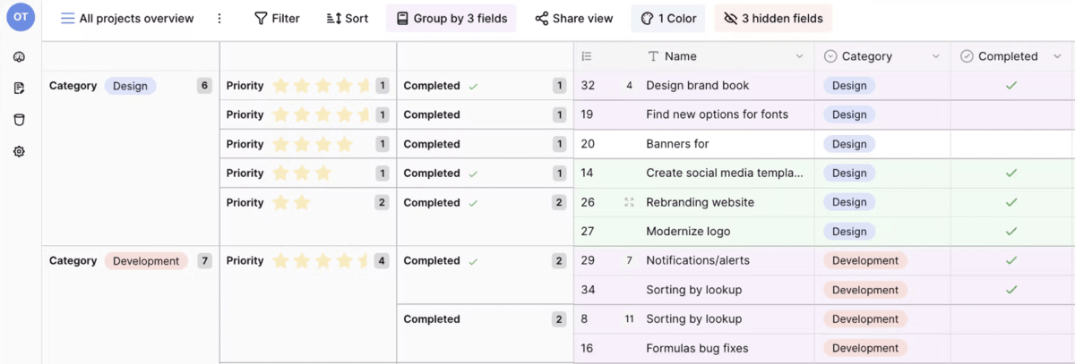Screen dimensions: 1075x364
Task: Check Completed for Find new options for fonts
Action: 1011,114
